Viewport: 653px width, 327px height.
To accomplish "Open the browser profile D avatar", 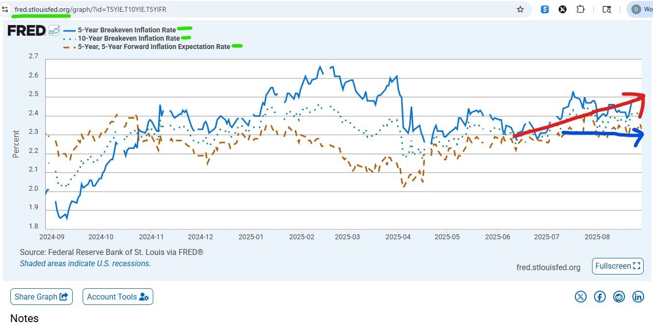I will [636, 9].
